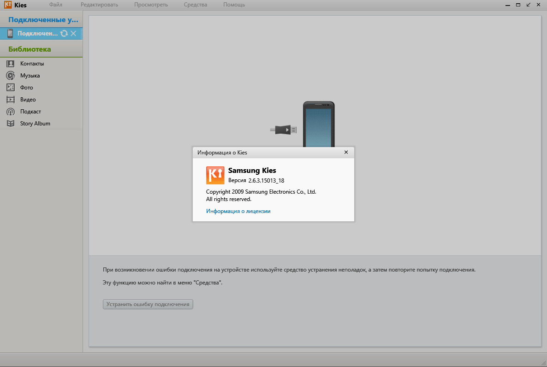Viewport: 547px width, 367px height.
Task: Open the Просмотреть menu
Action: click(151, 5)
